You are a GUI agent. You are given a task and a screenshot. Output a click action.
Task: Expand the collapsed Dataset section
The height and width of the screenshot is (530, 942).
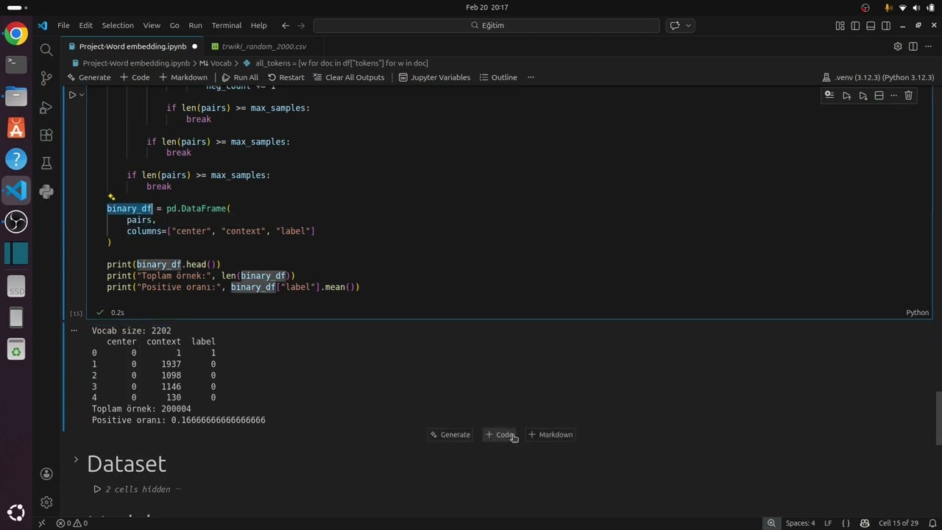click(76, 460)
